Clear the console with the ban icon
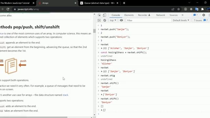This screenshot has height=118, width=210. [105, 20]
